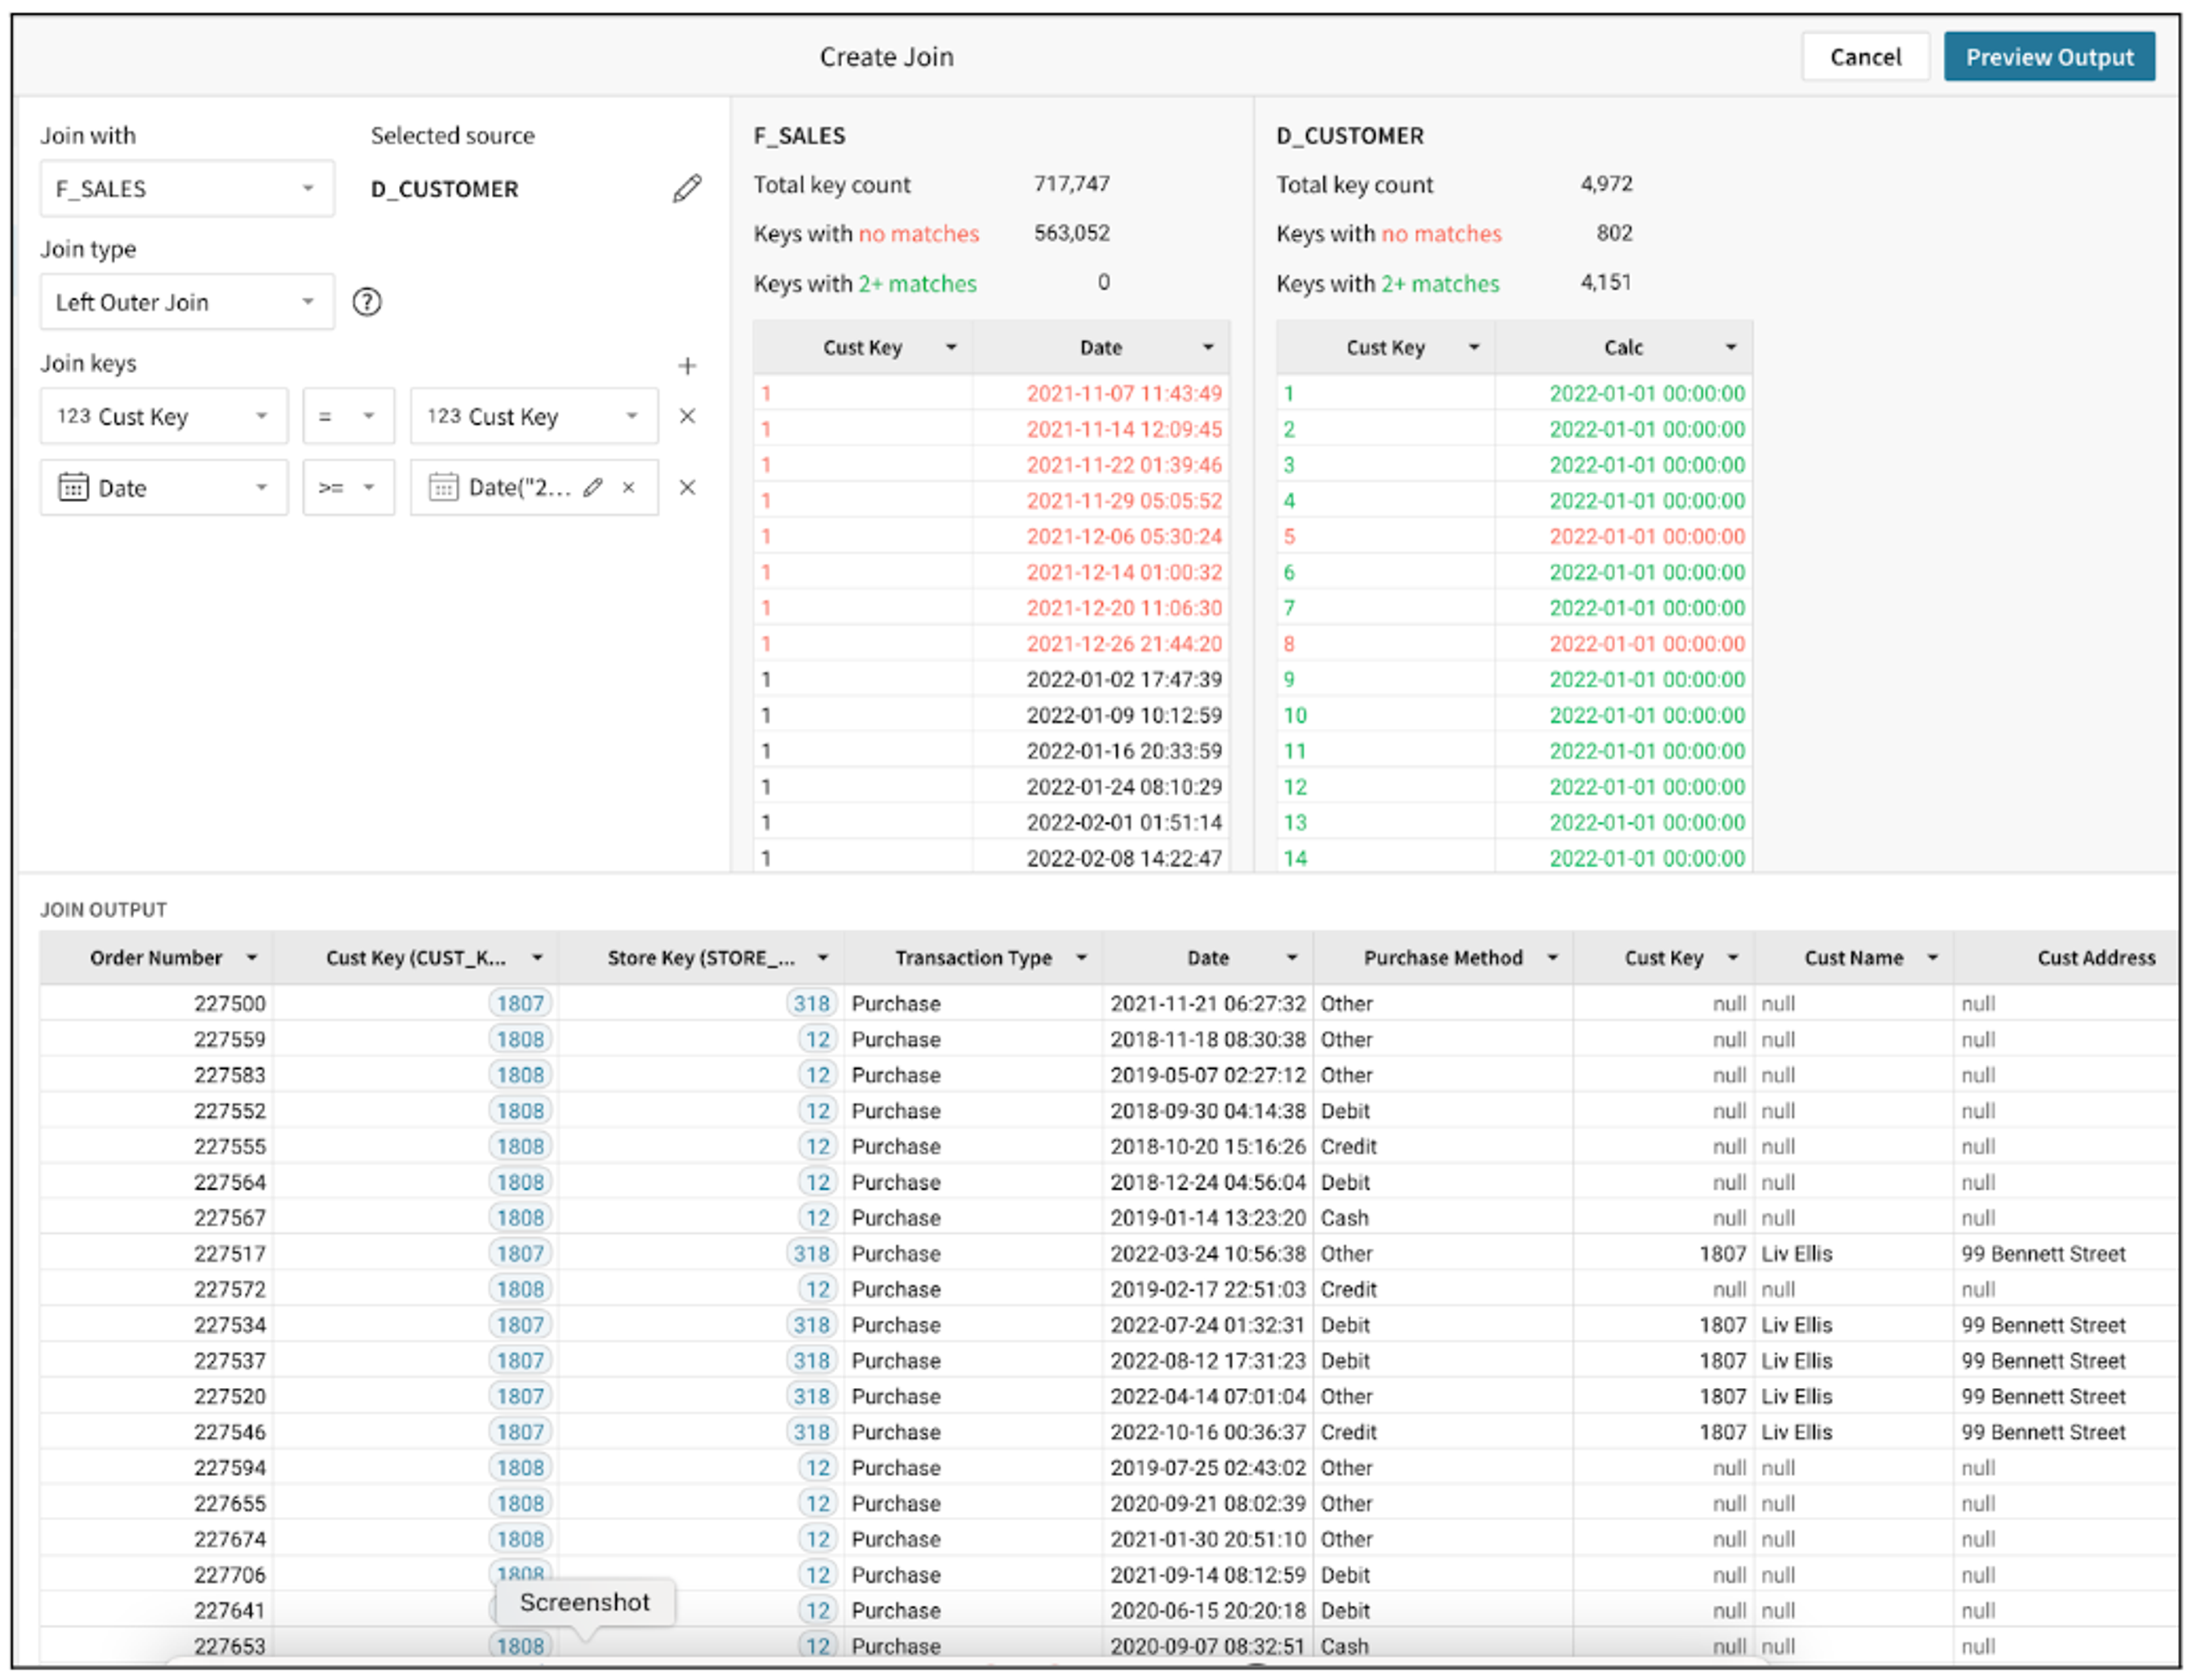Click Liv Ellis name in order 227537 row

click(1796, 1361)
